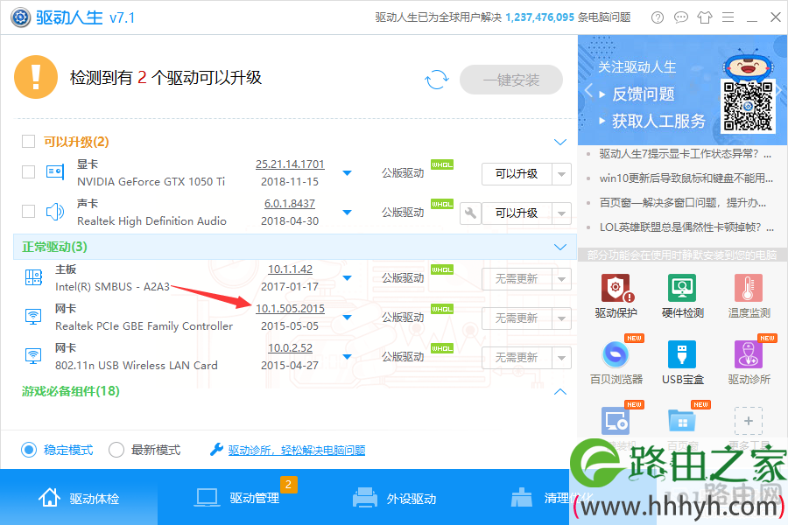Click 无需更新 button for Realtek PCIe card
The width and height of the screenshot is (788, 525).
point(517,318)
